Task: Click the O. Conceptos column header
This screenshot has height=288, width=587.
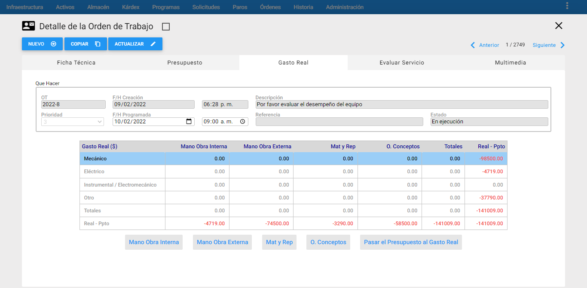Action: click(x=403, y=147)
